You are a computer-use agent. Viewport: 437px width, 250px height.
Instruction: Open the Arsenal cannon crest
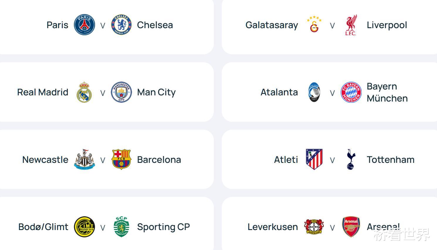[351, 227]
